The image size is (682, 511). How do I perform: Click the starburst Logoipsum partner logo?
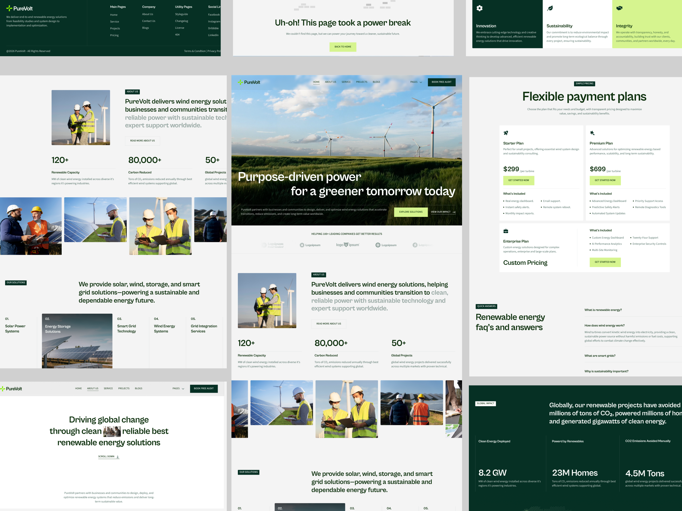(310, 245)
